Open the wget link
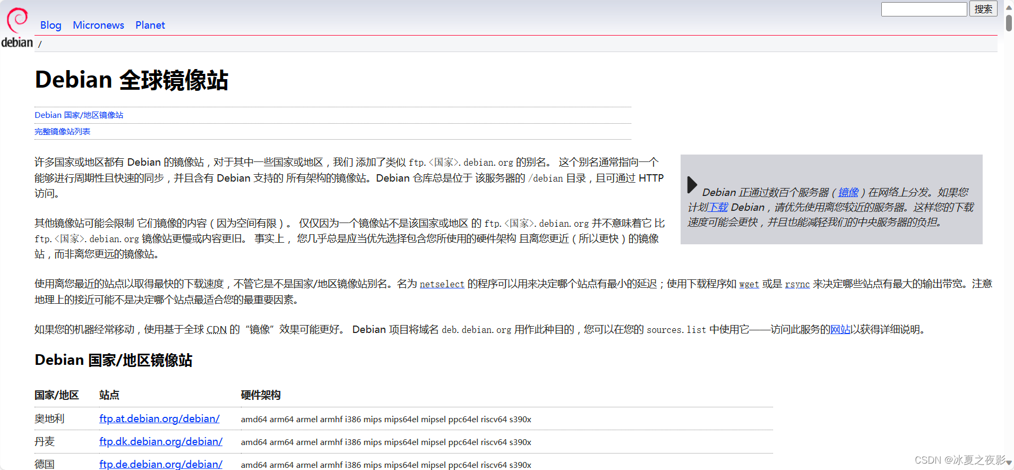 [x=749, y=284]
